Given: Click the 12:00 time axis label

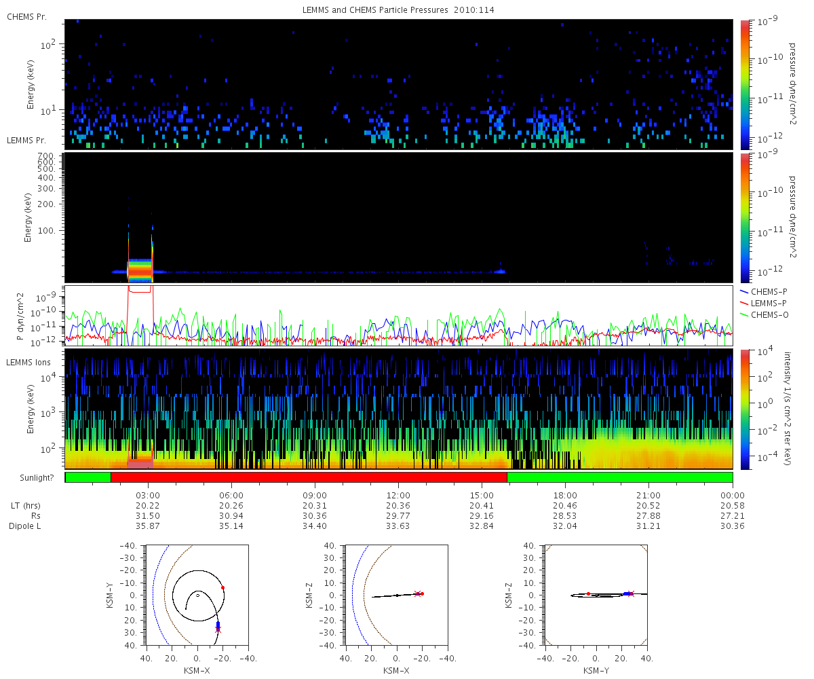Looking at the screenshot, I should coord(398,495).
